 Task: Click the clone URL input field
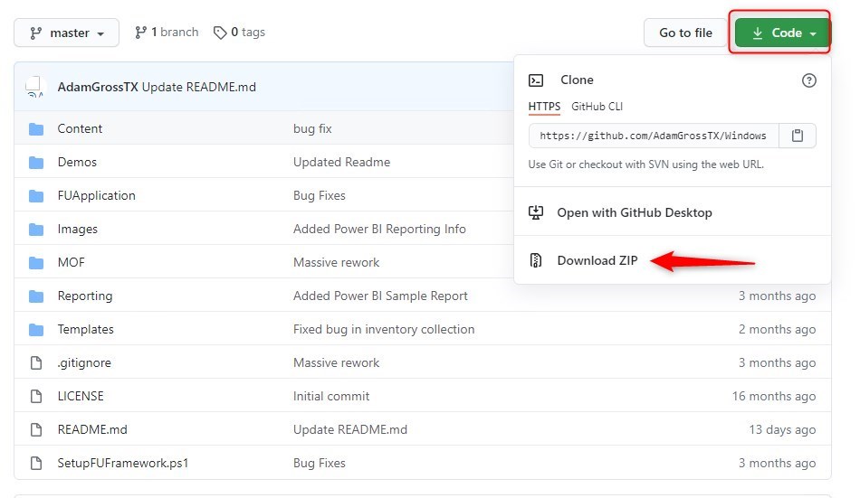[654, 136]
